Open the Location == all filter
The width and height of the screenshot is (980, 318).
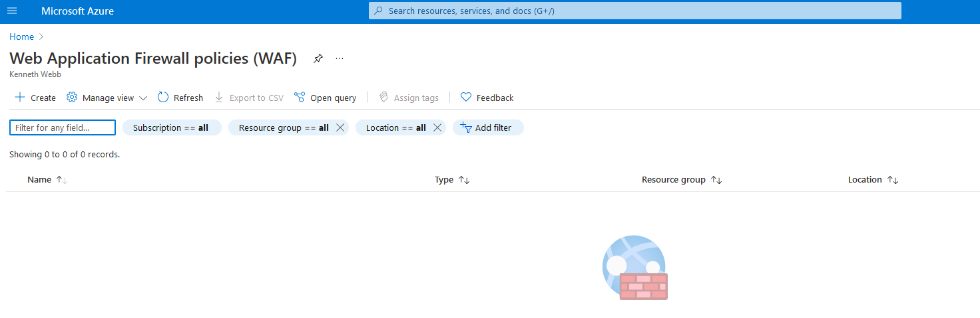tap(396, 127)
